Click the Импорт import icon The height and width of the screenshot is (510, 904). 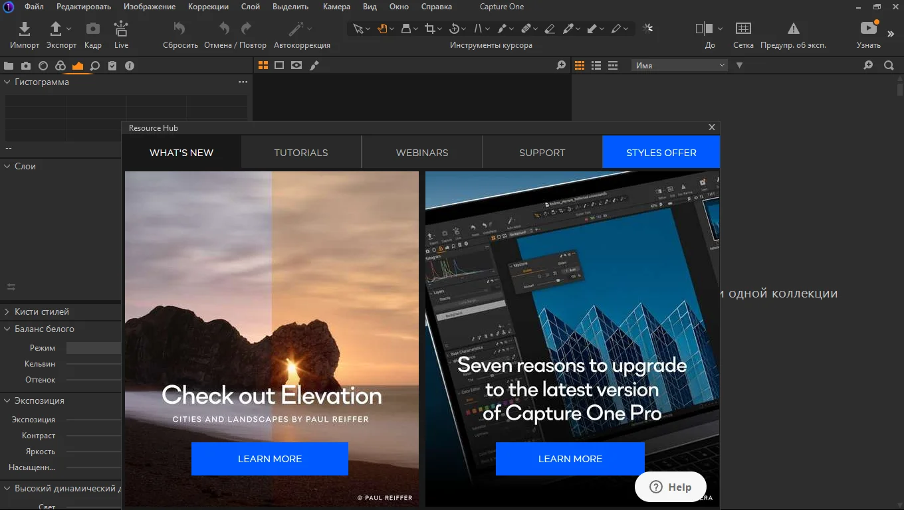tap(25, 29)
